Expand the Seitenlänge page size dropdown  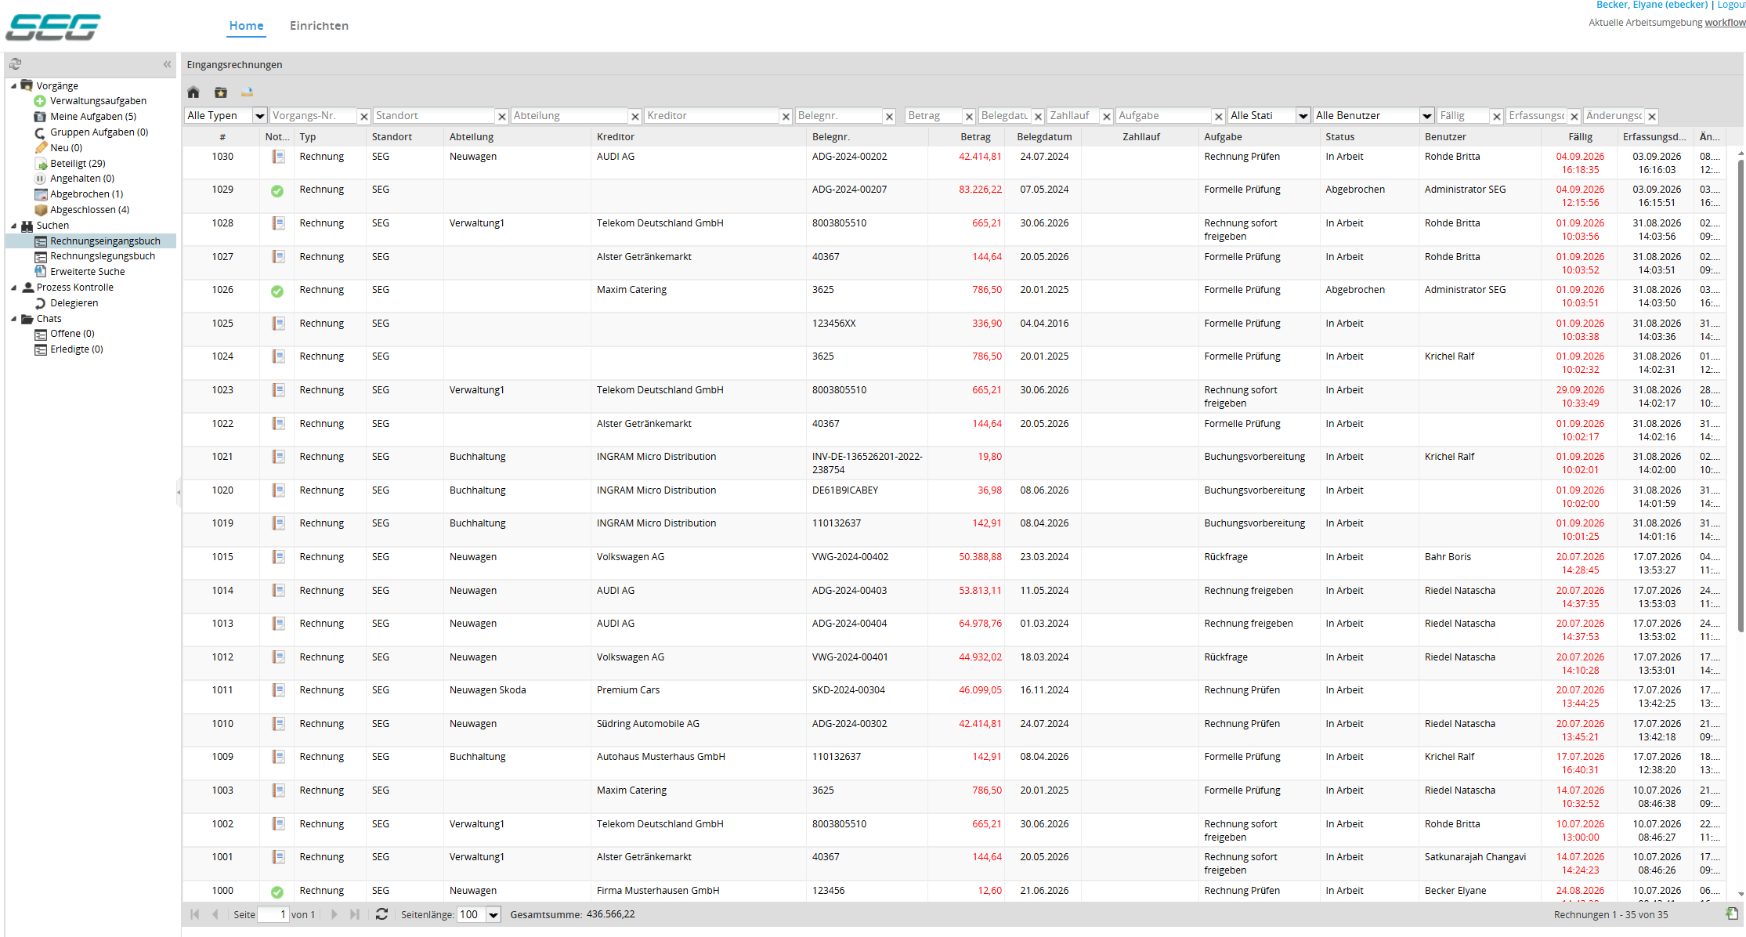tap(493, 914)
